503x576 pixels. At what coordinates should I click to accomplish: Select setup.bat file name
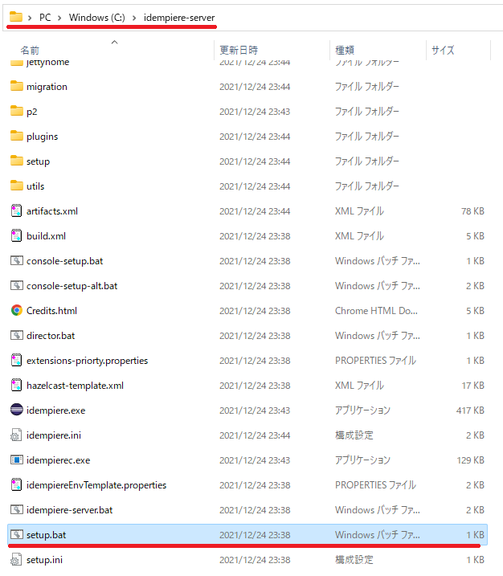pyautogui.click(x=47, y=535)
